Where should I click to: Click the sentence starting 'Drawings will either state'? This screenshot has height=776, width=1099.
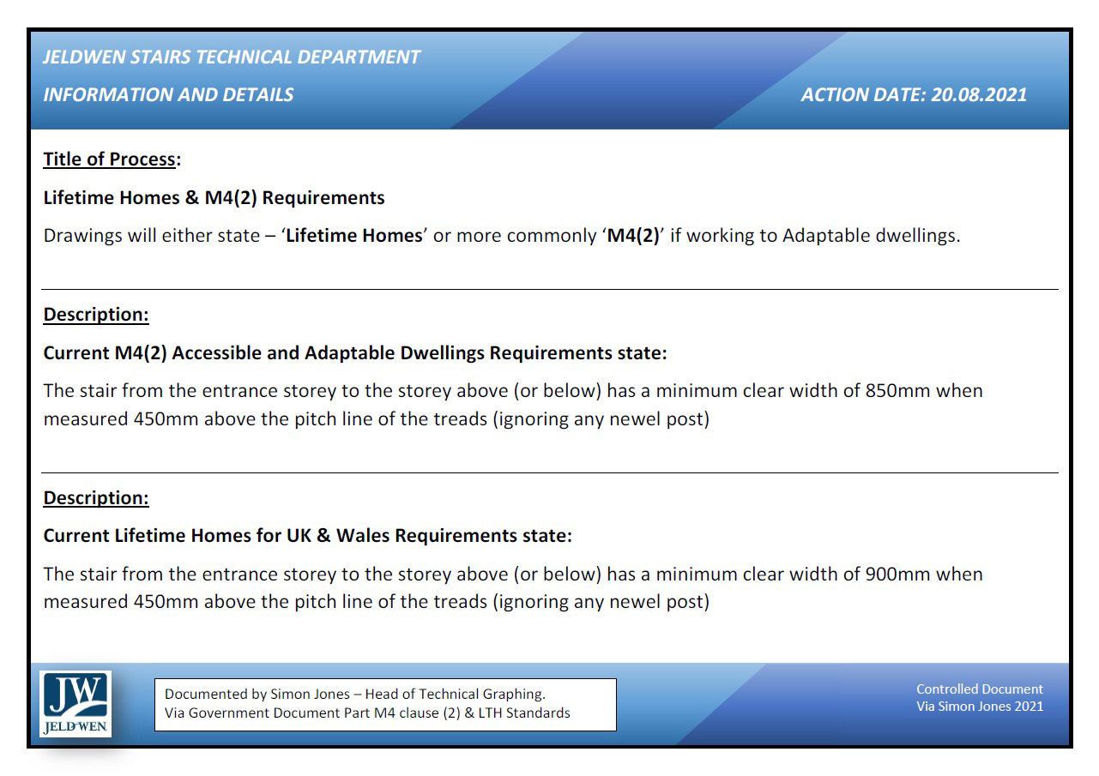coord(502,236)
